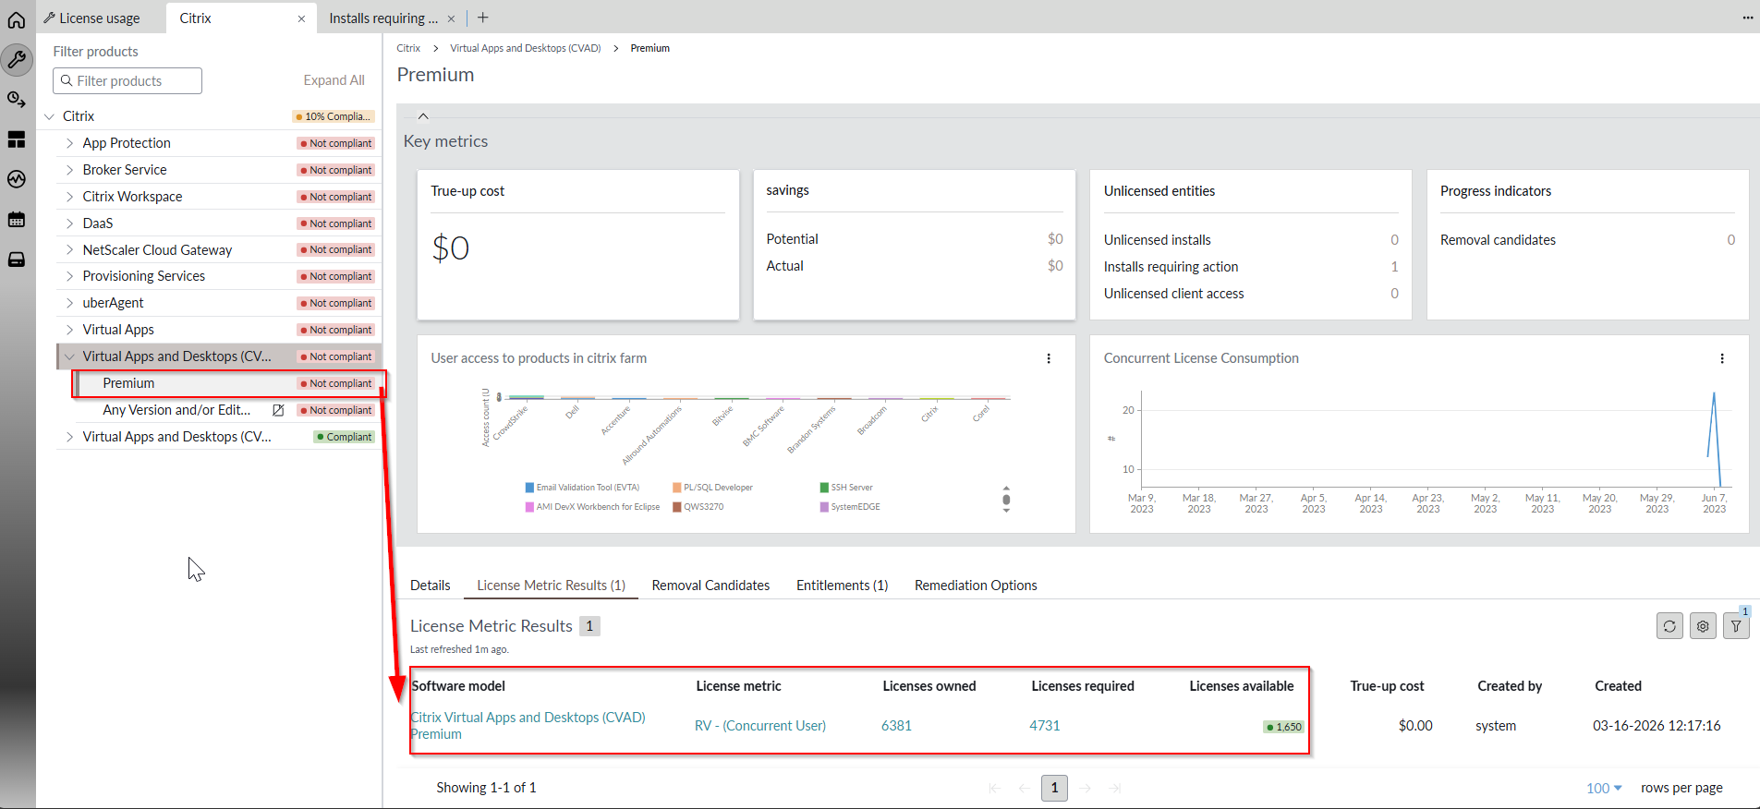
Task: Click the Filter products search field
Action: pos(127,81)
